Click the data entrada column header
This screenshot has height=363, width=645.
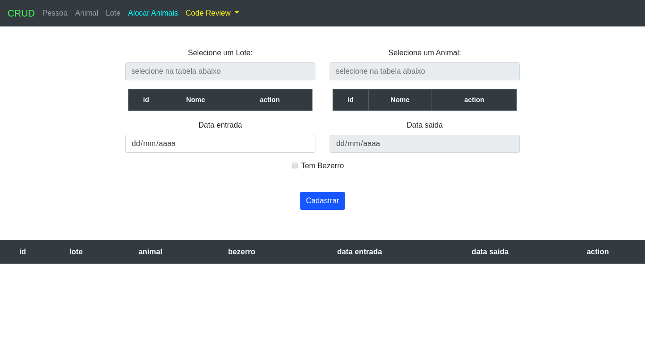(x=359, y=251)
